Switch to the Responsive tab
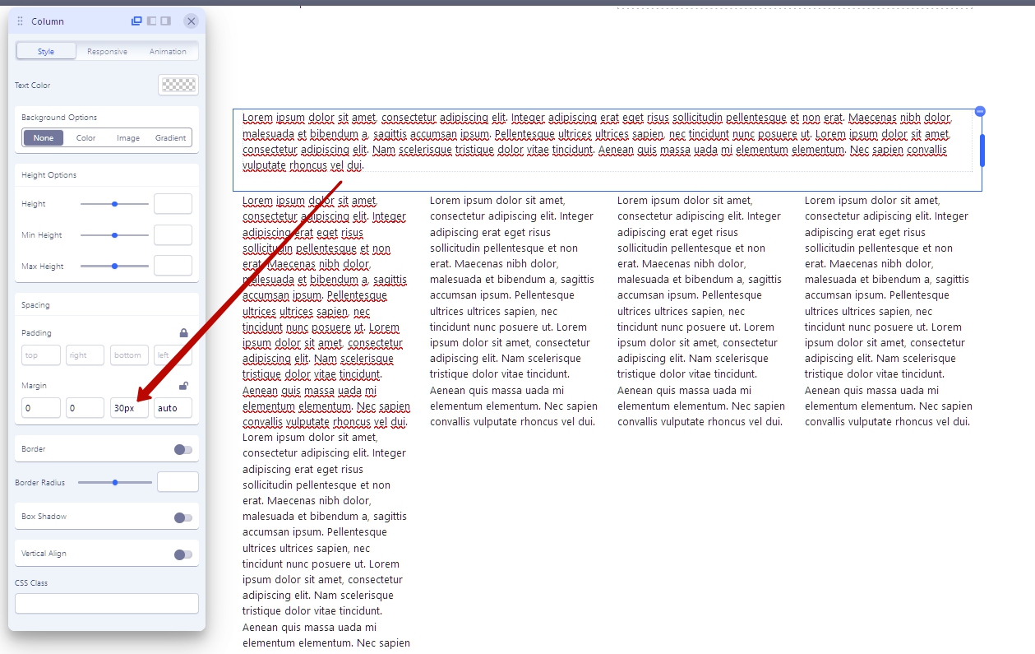Viewport: 1035px width, 654px height. click(x=107, y=52)
